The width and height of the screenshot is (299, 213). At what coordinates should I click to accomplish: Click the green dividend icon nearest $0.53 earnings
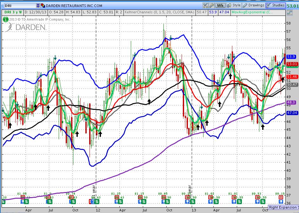tap(263, 202)
